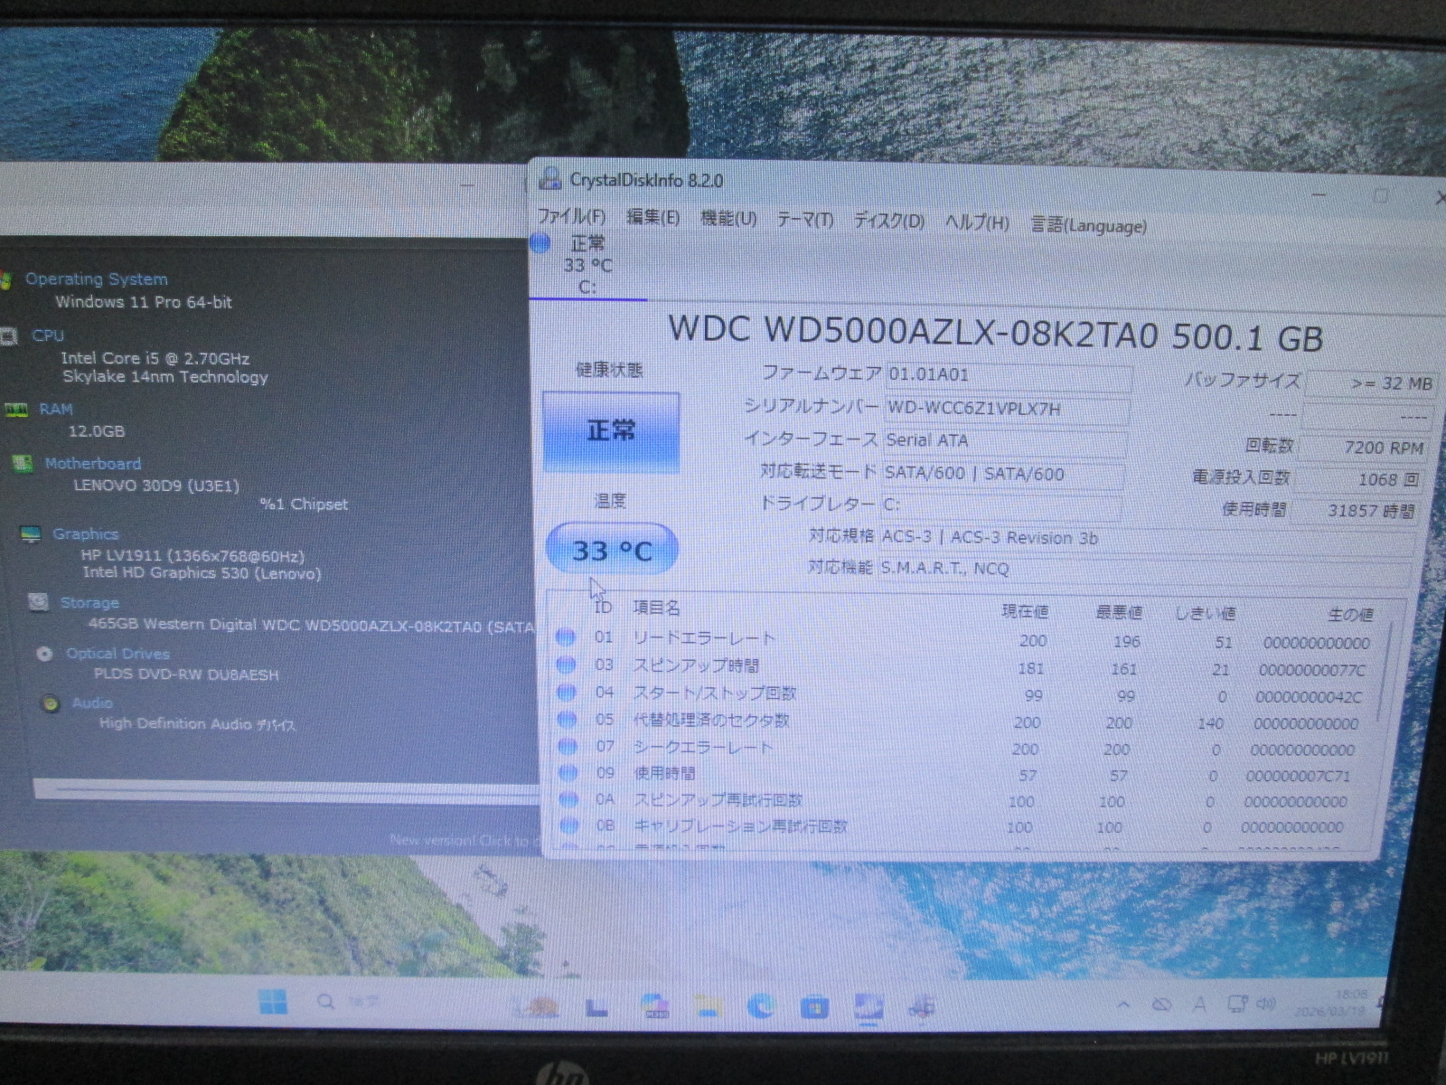Click the 33 °C temperature button
This screenshot has width=1446, height=1085.
tap(612, 550)
